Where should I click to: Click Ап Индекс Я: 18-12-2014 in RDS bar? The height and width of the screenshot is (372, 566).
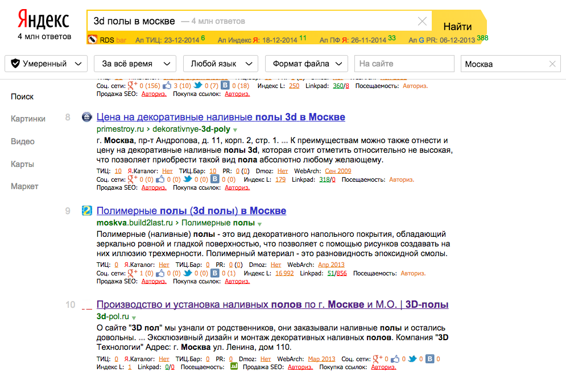(257, 40)
